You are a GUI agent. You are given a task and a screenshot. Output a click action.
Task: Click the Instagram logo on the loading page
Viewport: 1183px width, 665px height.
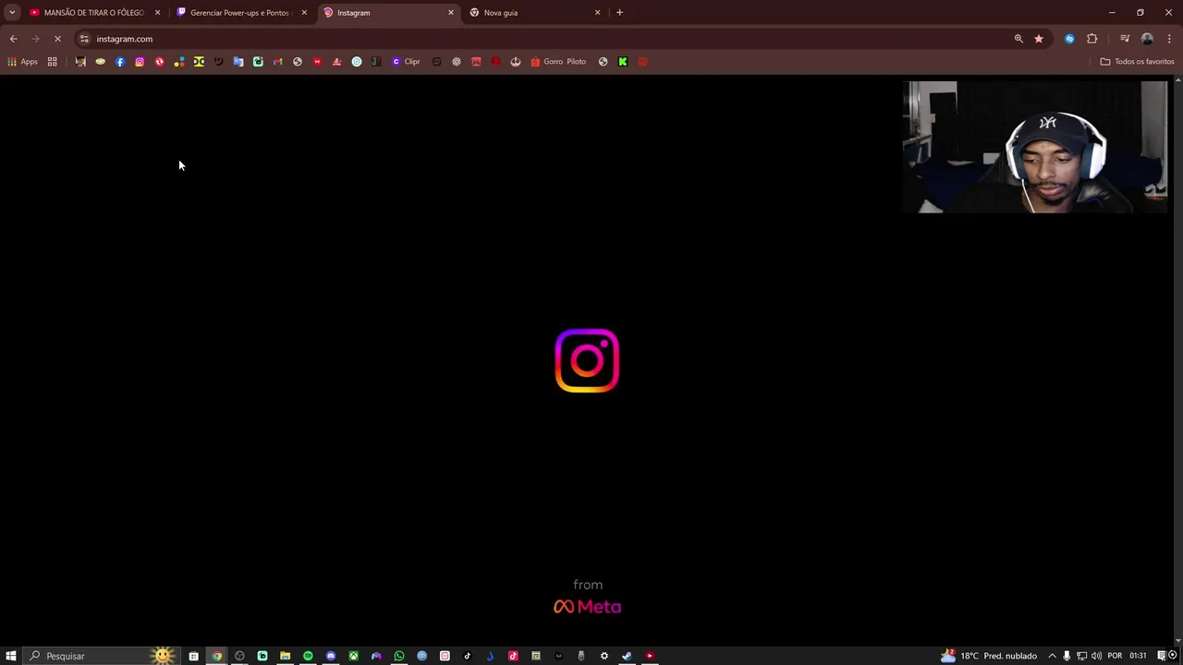coord(587,360)
